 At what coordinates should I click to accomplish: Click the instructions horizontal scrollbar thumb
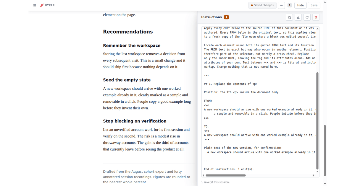[226, 175]
